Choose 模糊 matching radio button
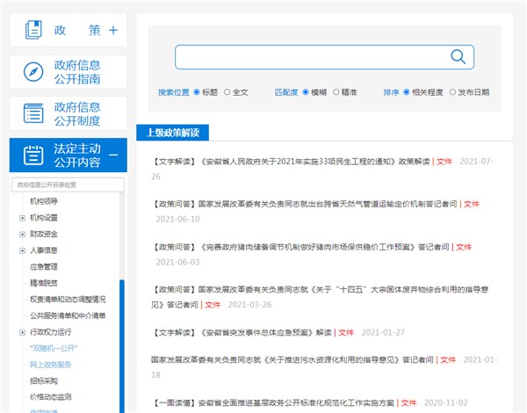Screen dimensions: 527x413 point(306,92)
